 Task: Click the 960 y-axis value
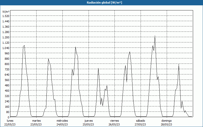7,53
